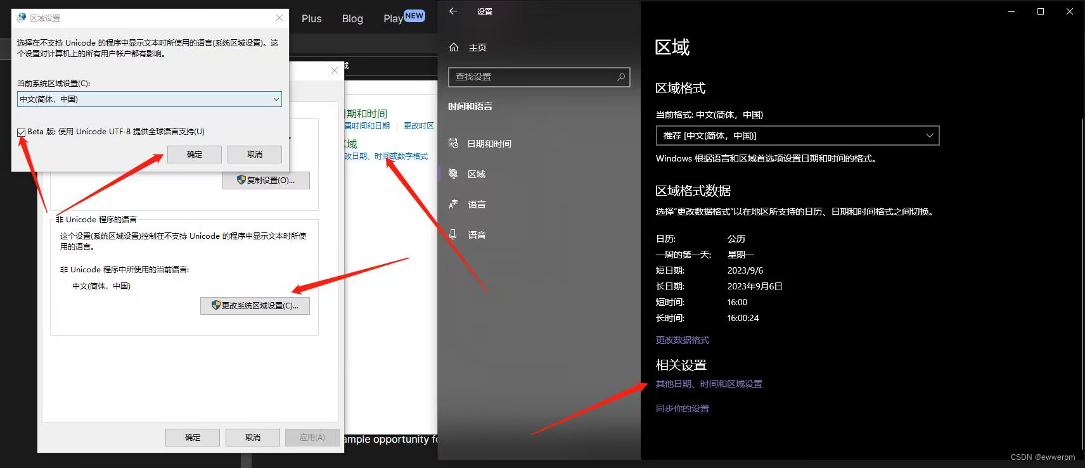Click the shield icon on 更改系统区域设置 button

215,305
